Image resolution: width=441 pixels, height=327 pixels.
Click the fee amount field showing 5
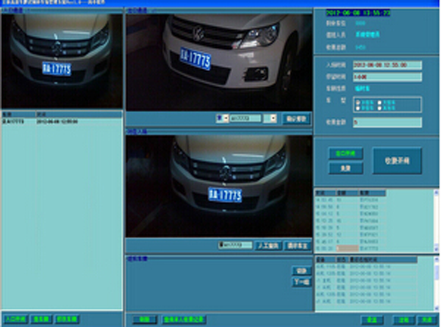[x=387, y=122]
